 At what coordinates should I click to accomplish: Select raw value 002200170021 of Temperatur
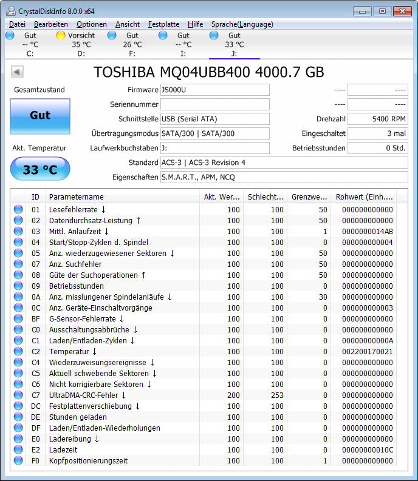(368, 352)
